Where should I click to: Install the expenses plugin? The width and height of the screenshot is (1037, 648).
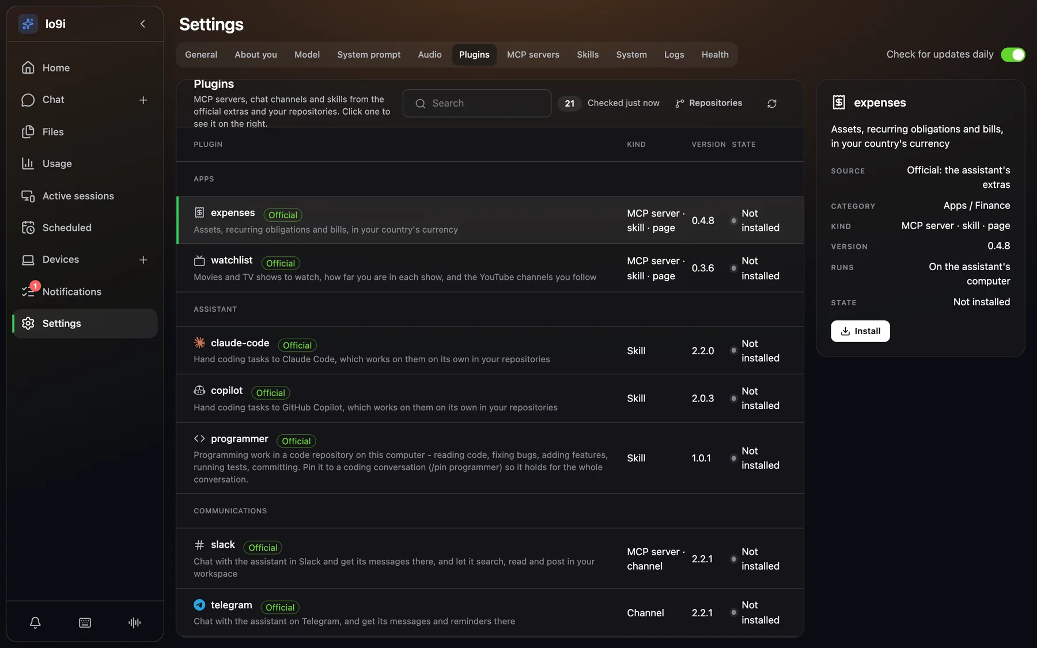(x=860, y=331)
